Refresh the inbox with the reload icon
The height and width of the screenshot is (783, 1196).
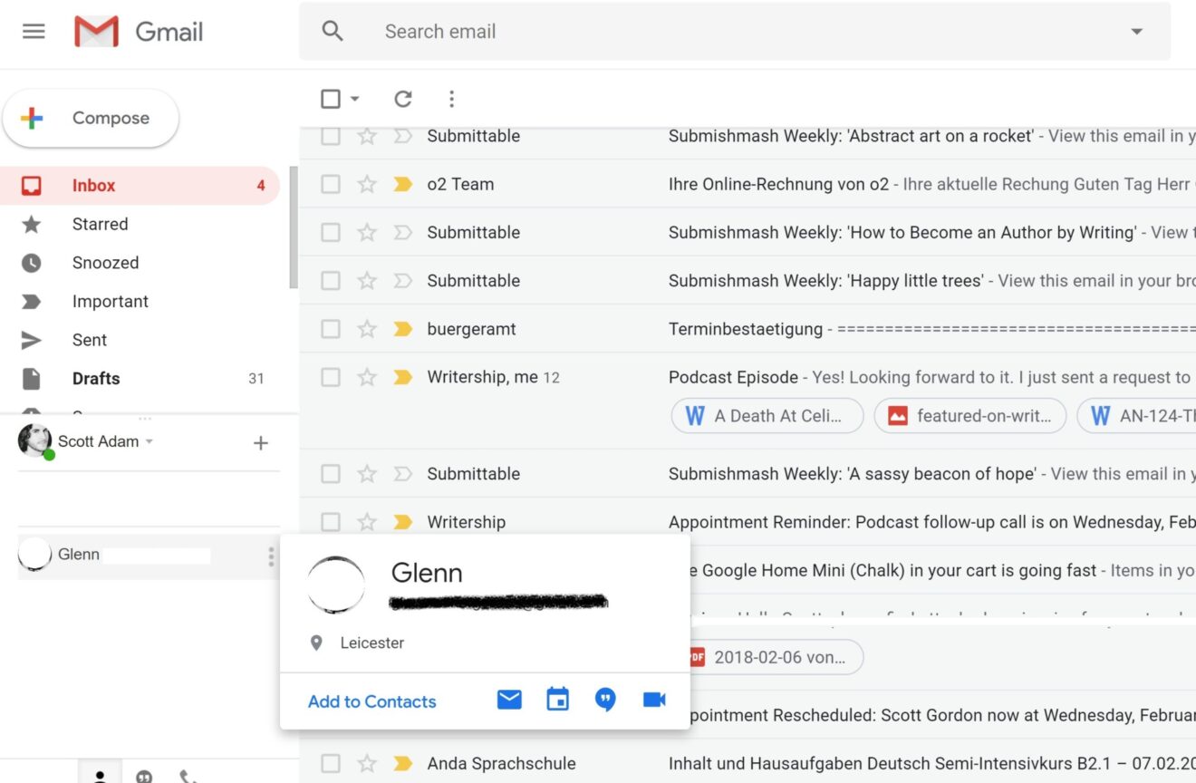coord(403,99)
